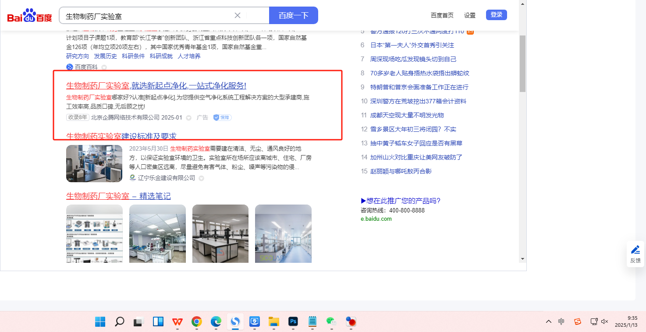Image resolution: width=646 pixels, height=332 pixels.
Task: Open hot search 70多岁老人贴身捂热水袋捂出蟒蛇纹
Action: coord(420,73)
